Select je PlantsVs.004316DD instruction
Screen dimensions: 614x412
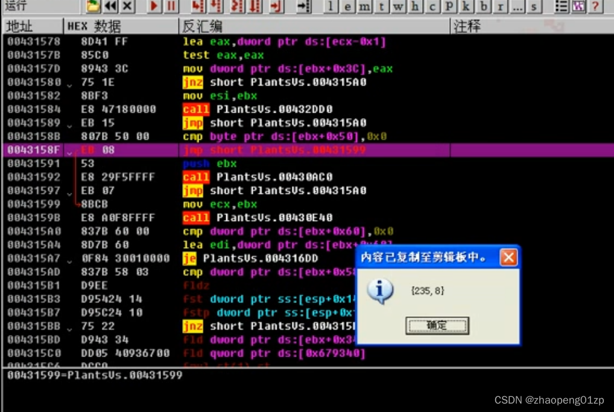pos(251,258)
